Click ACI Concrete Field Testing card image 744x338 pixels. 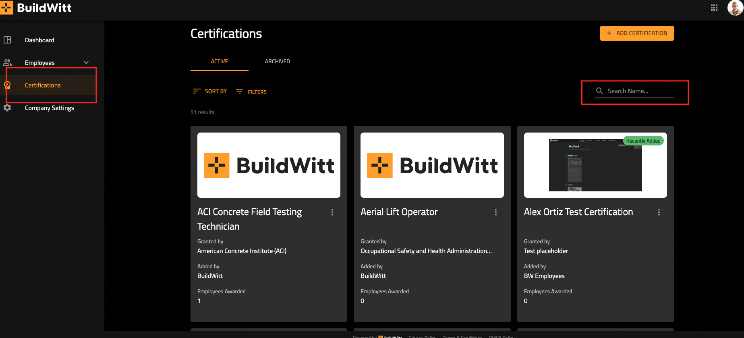269,165
